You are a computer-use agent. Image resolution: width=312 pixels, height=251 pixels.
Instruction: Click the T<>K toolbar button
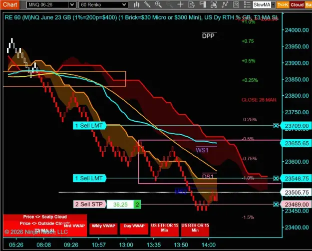[x=283, y=4]
